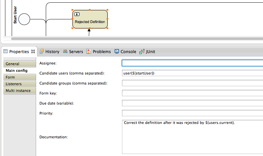Click the user task marker icon in Rejected Definition

point(77,14)
